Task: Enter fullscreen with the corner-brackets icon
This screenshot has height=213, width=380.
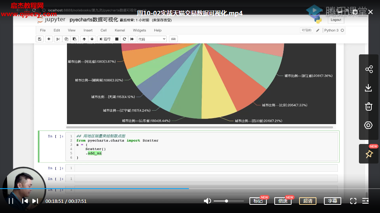Action: point(353,201)
